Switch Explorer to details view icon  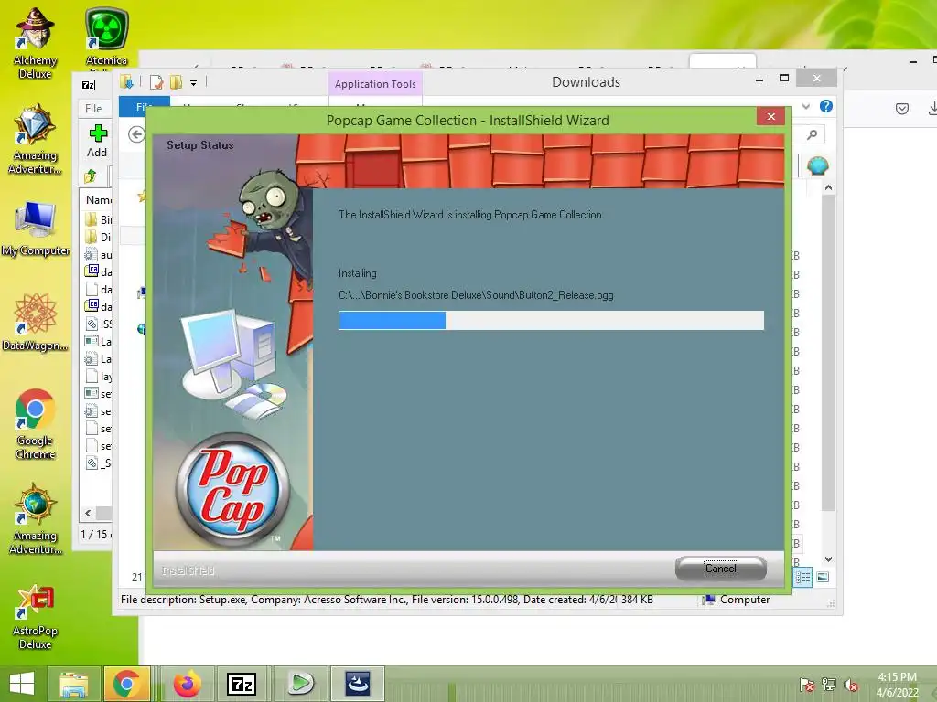(x=803, y=577)
